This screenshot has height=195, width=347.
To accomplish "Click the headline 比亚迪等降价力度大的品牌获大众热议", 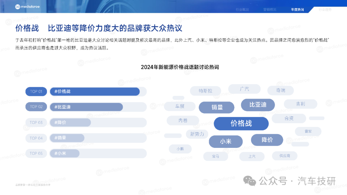I will click(115, 28).
